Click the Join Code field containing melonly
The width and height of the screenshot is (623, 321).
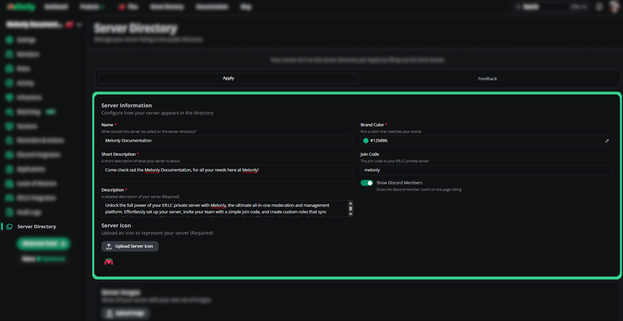(x=486, y=170)
